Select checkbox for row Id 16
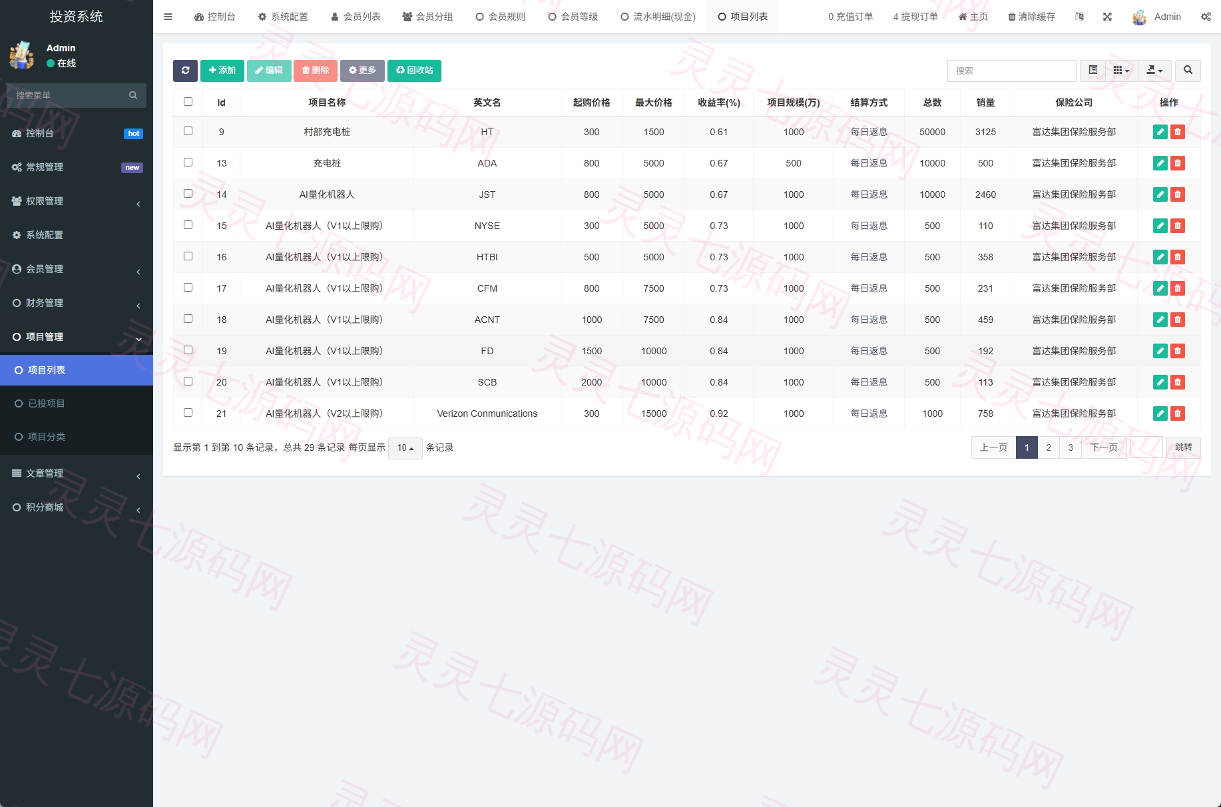This screenshot has width=1221, height=807. point(188,256)
